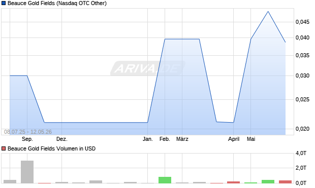The image size is (315, 188).
Task: Click the 'Dez.' x-axis label
Action: (x=62, y=139)
